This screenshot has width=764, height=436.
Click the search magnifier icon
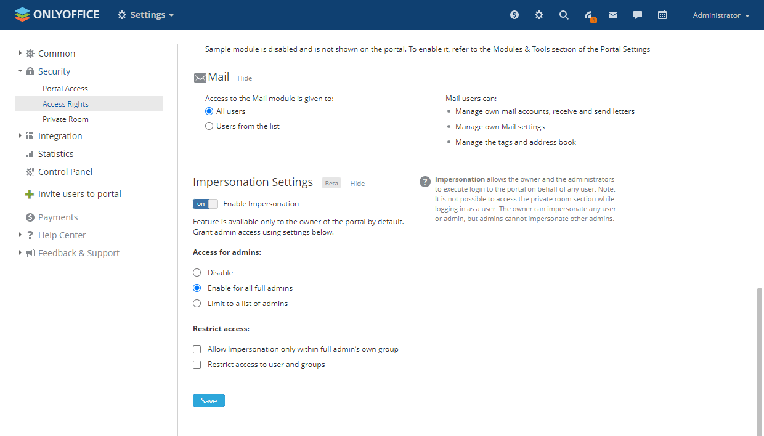click(564, 15)
